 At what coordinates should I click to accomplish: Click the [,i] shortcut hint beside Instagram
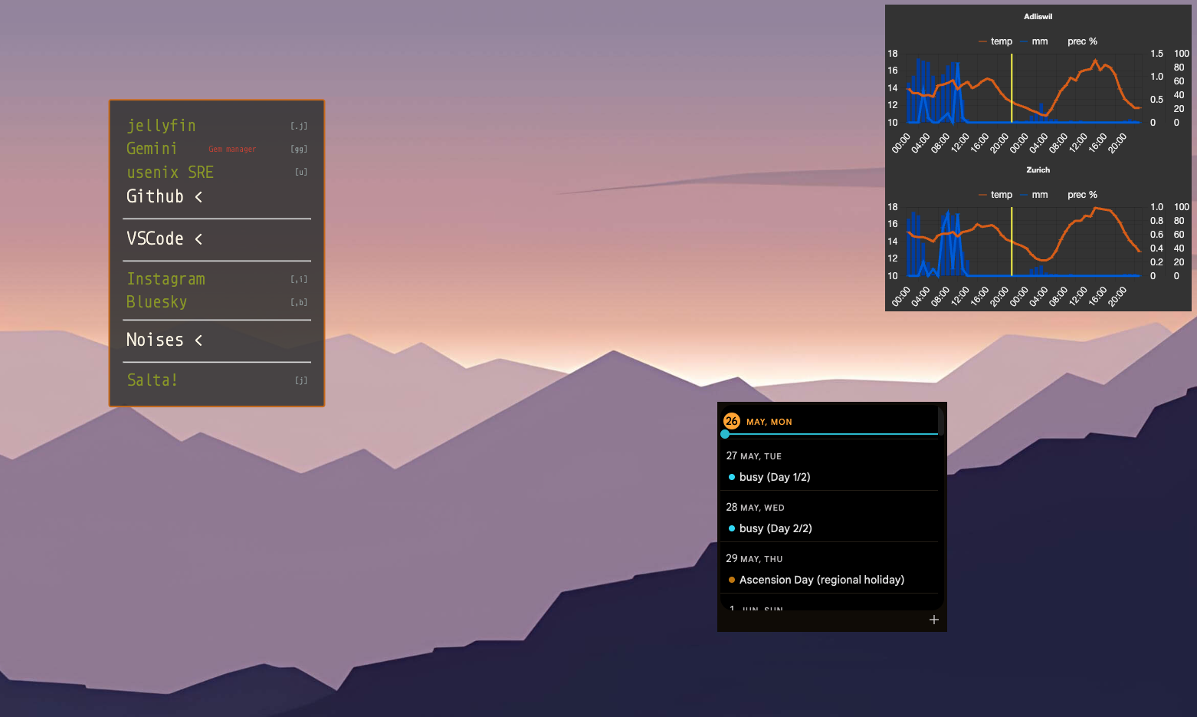(299, 280)
